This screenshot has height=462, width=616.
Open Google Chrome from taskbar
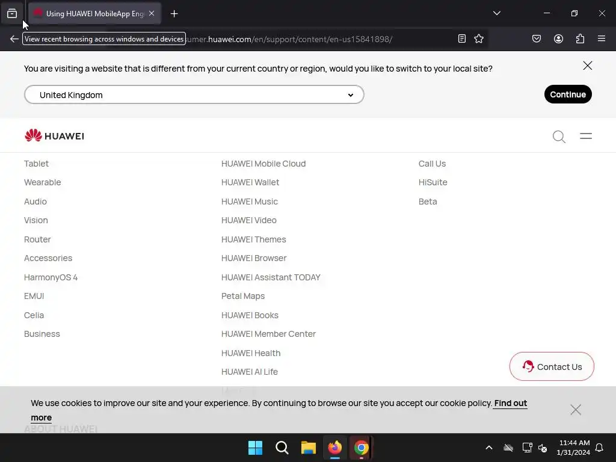point(362,448)
